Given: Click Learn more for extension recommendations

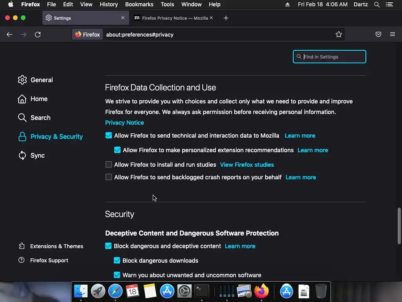Looking at the screenshot, I should pyautogui.click(x=313, y=150).
